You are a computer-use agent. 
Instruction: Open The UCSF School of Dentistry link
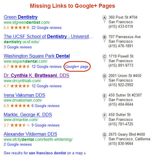click(x=48, y=37)
